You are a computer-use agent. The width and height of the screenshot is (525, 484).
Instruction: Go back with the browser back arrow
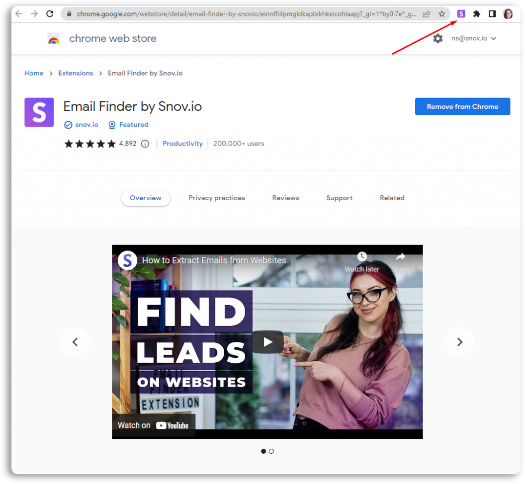click(19, 14)
